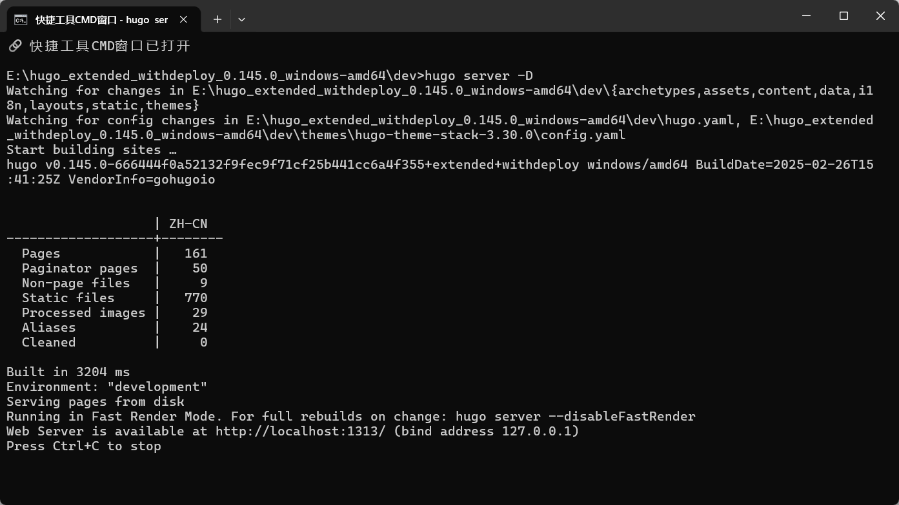The height and width of the screenshot is (505, 899).
Task: Click the "Built in 3204 ms" line
Action: (x=68, y=372)
